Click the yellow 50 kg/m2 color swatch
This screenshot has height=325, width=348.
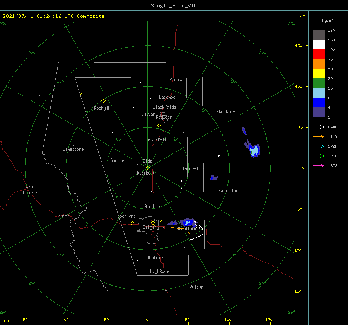point(319,74)
